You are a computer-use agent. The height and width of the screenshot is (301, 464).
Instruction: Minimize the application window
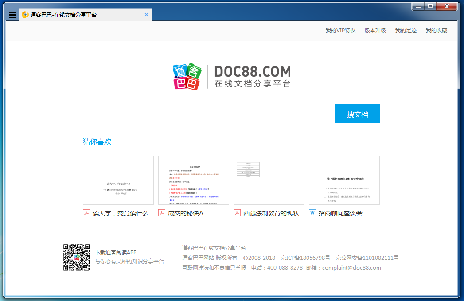coord(418,6)
